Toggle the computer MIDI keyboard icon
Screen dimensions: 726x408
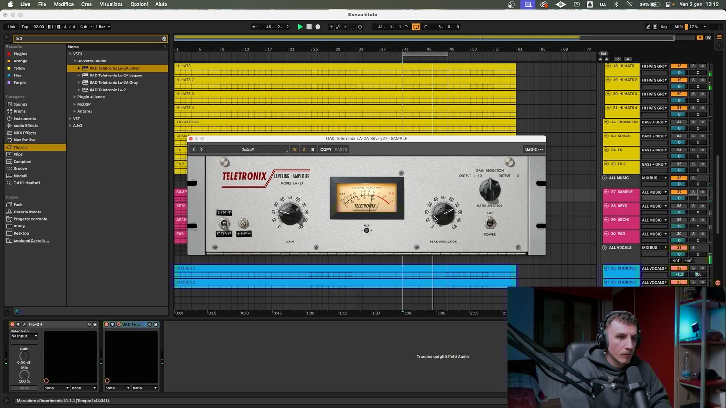(655, 27)
